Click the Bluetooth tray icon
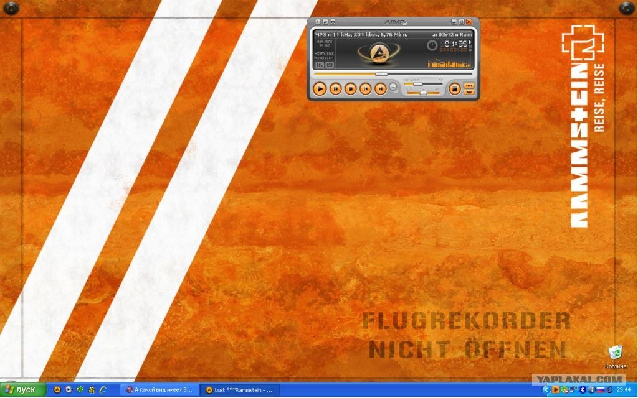 point(583,390)
